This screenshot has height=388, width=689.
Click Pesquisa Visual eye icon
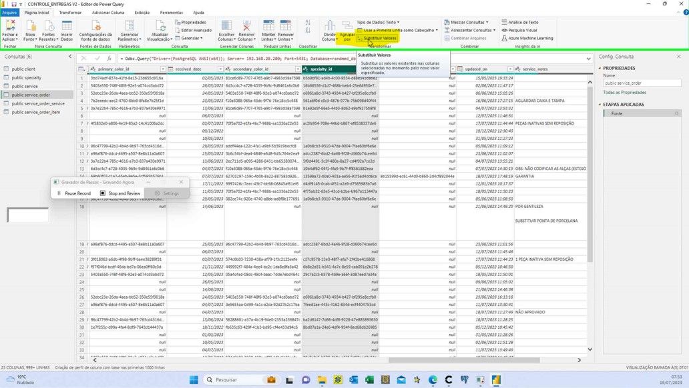coord(505,30)
